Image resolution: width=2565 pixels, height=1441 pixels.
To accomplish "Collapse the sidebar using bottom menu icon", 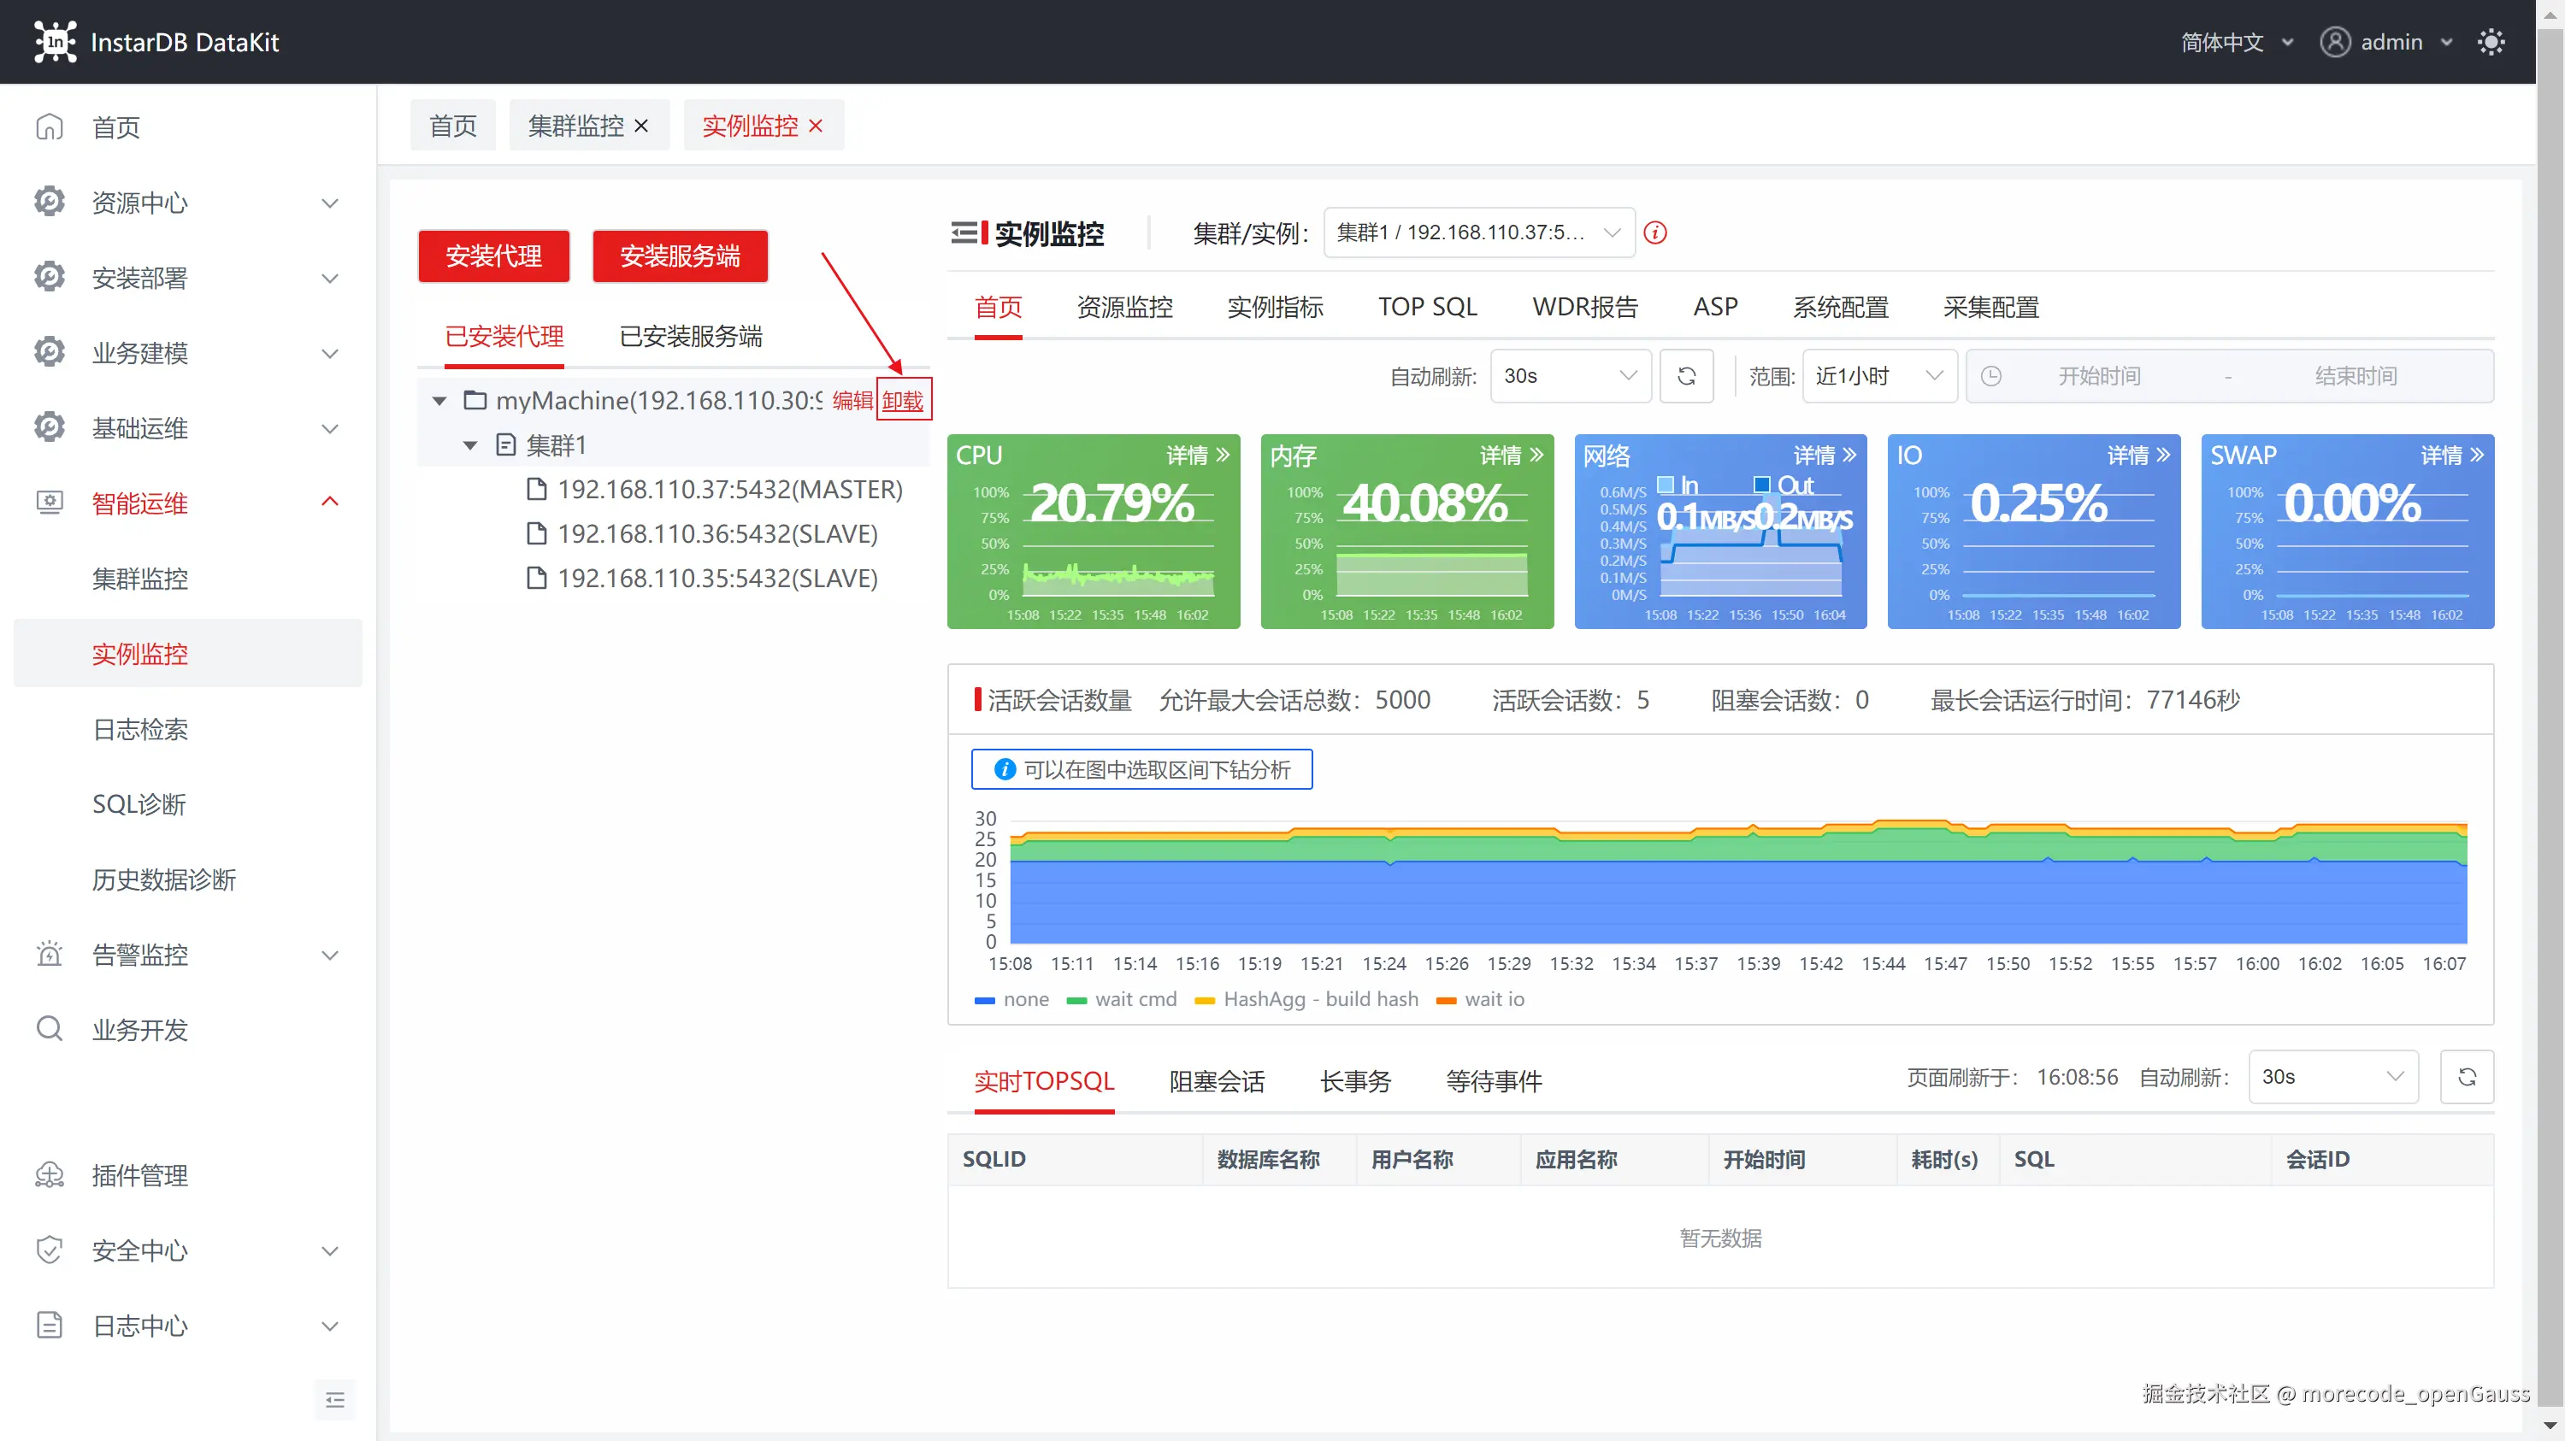I will [x=334, y=1400].
